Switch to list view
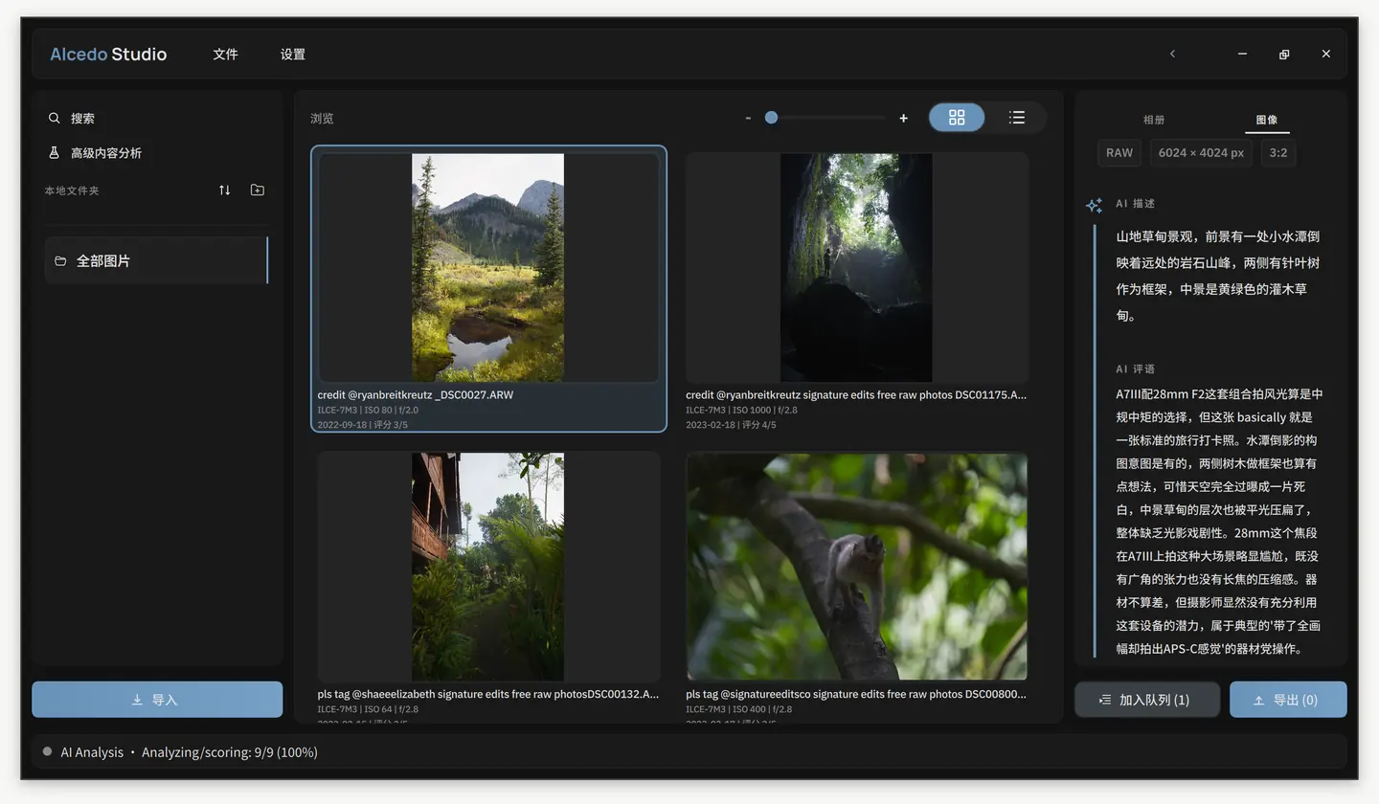 (1017, 118)
